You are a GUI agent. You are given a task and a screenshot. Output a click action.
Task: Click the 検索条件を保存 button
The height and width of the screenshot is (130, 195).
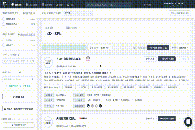pyautogui.click(x=19, y=125)
